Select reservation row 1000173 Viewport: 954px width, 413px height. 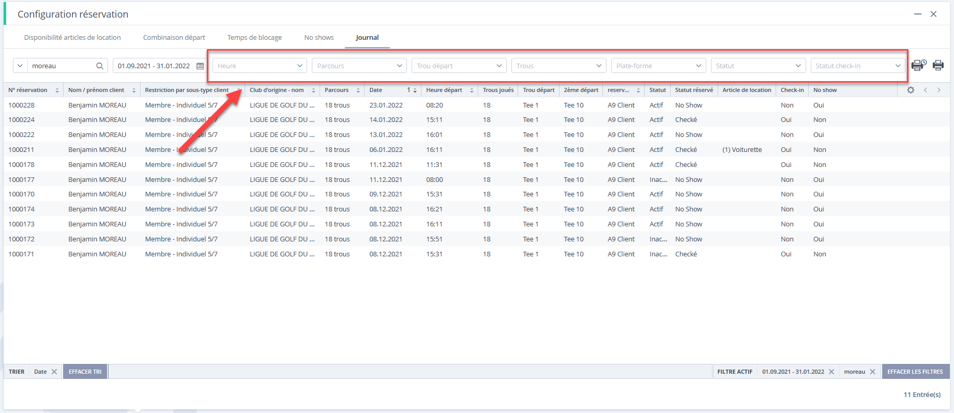tap(476, 224)
